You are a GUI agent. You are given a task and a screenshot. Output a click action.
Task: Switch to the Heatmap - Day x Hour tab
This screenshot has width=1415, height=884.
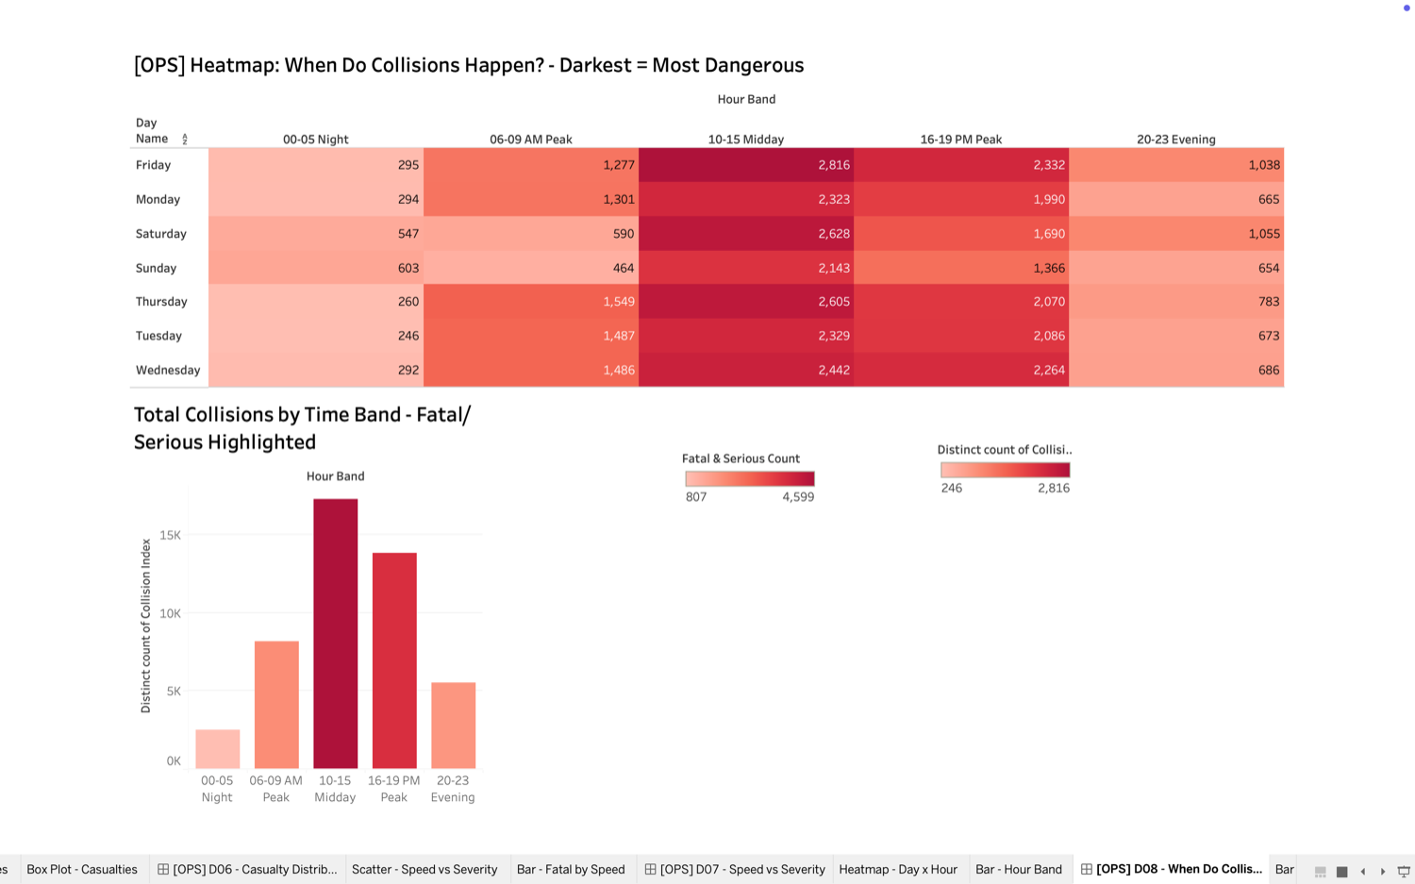coord(898,869)
